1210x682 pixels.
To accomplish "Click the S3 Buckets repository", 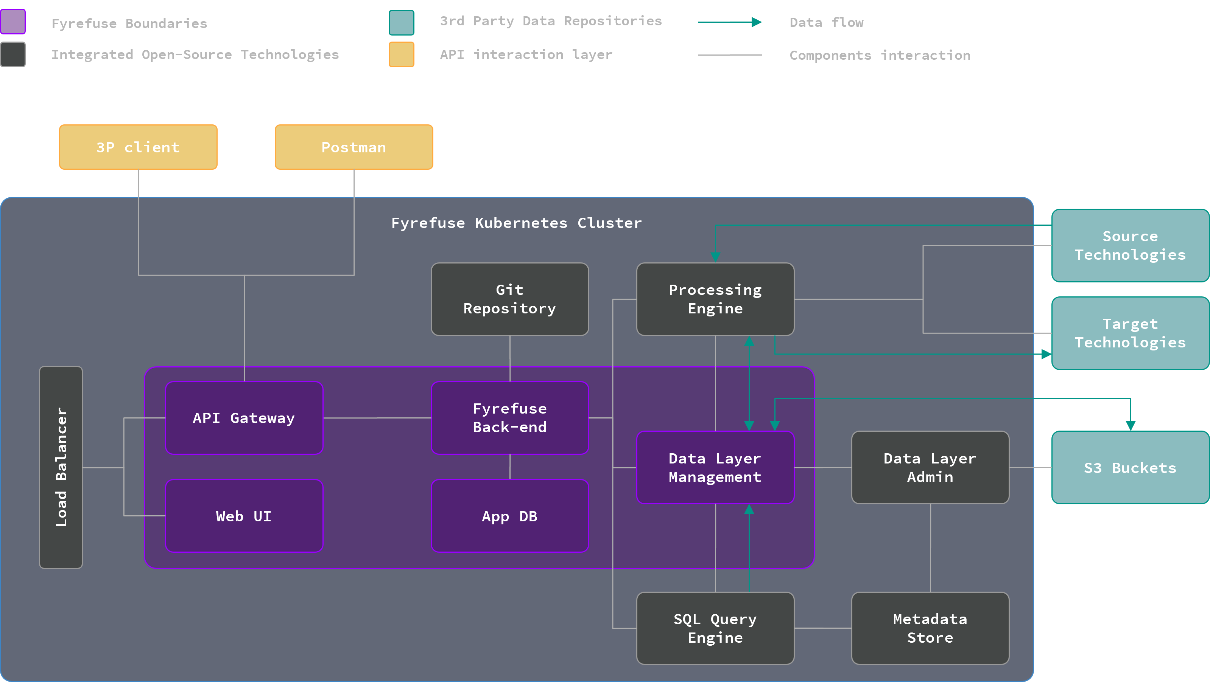I will tap(1129, 467).
